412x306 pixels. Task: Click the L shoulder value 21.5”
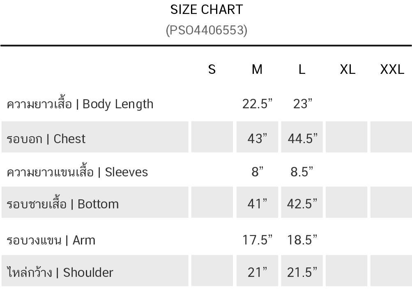(302, 272)
